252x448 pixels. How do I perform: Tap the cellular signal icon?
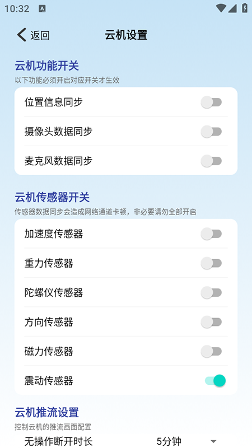[x=232, y=8]
